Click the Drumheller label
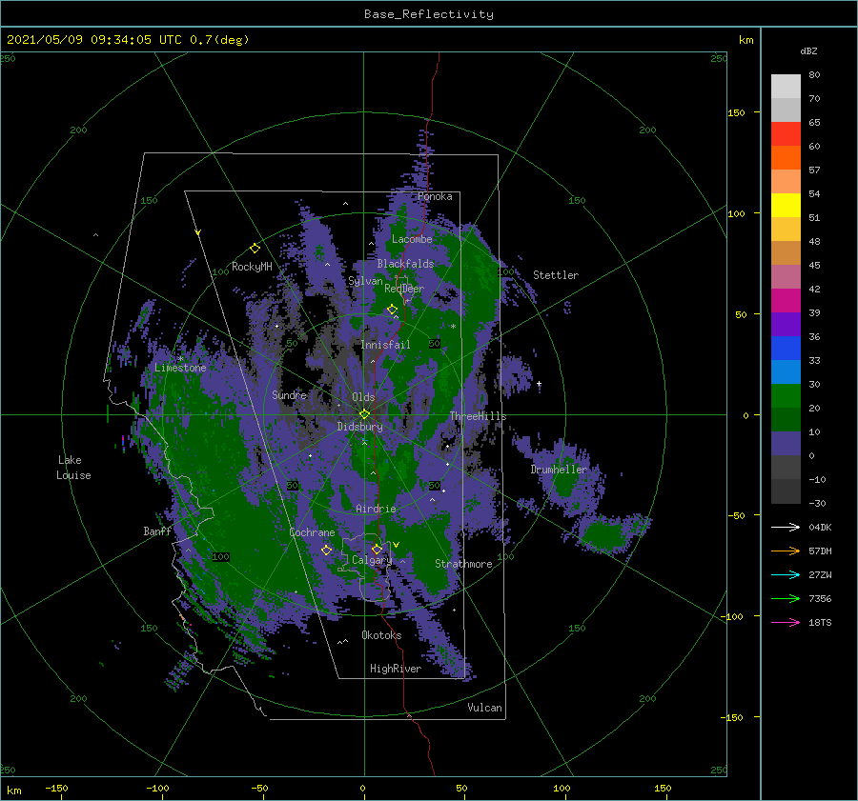 (559, 470)
